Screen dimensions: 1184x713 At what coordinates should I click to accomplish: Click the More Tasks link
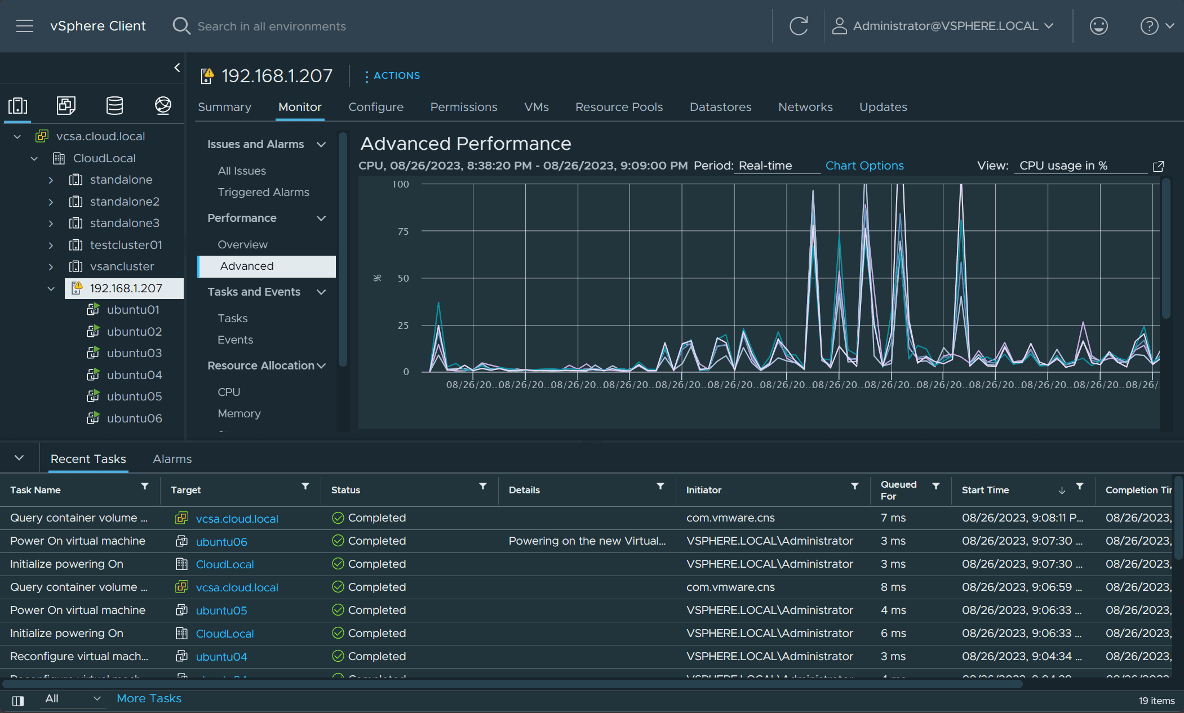149,698
